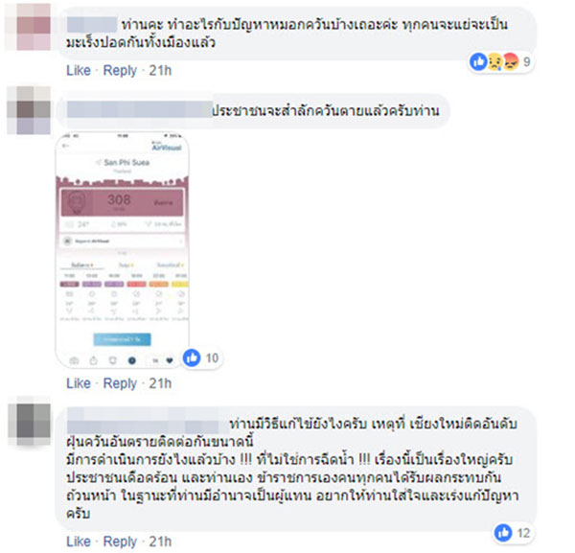Viewport: 575px width, 553px height.
Task: Click the sad face reaction icon
Action: [495, 61]
